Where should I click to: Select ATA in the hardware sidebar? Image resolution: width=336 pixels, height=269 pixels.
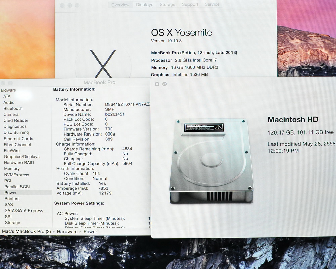click(x=7, y=96)
